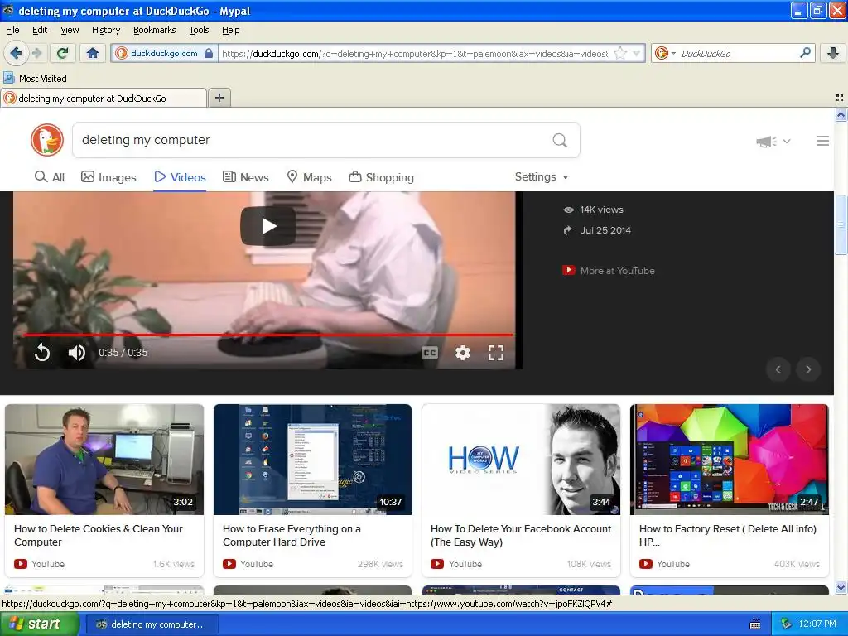The height and width of the screenshot is (636, 848).
Task: Open the Bookmarks menu
Action: (155, 30)
